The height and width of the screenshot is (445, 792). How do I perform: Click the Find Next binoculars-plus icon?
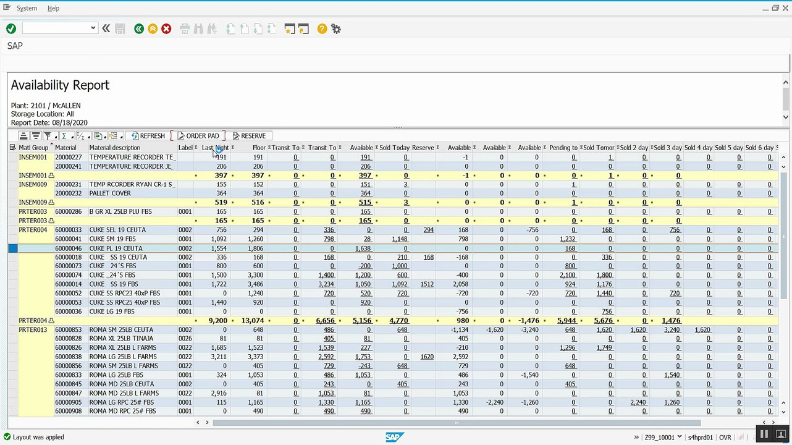coord(212,28)
